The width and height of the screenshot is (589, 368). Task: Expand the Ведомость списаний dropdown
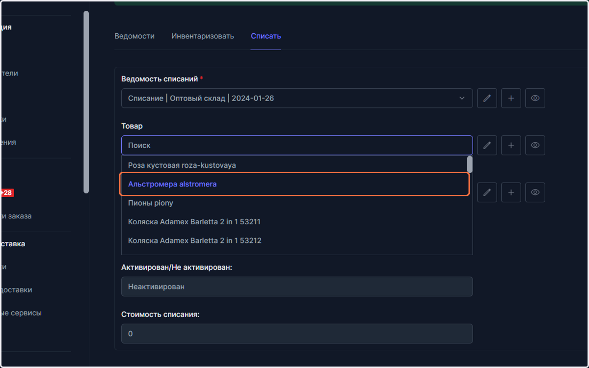(297, 98)
